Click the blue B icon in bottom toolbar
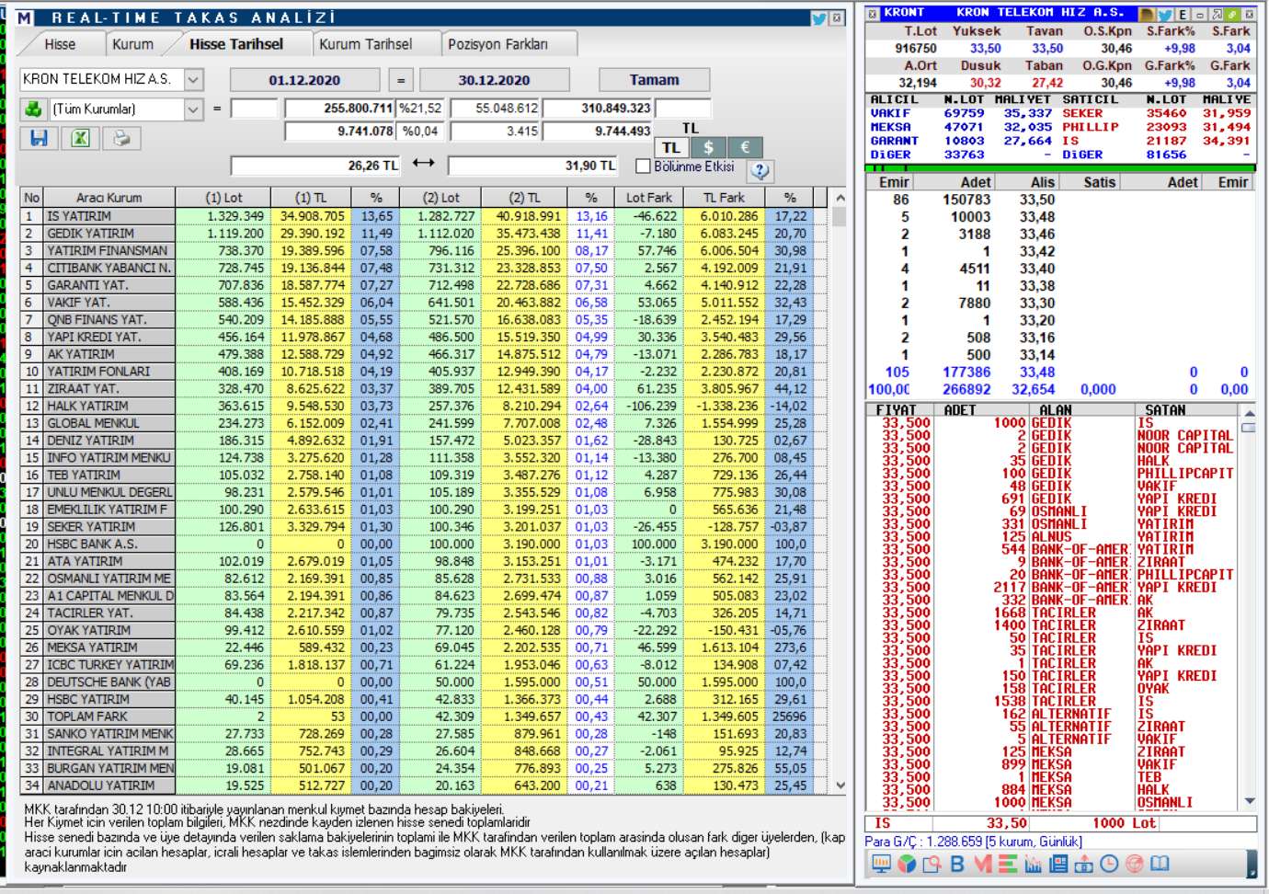1269x894 pixels. tap(957, 864)
